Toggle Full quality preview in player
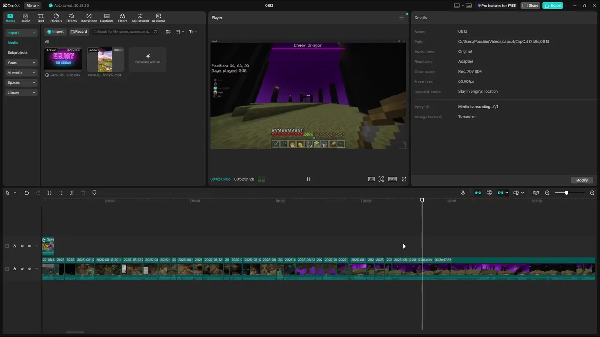Viewport: 600px width, 337px height. (x=371, y=179)
